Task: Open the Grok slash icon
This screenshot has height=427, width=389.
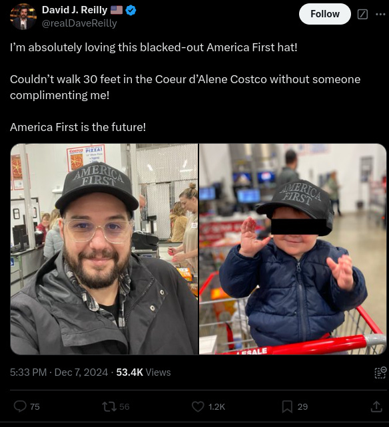Action: (x=362, y=14)
